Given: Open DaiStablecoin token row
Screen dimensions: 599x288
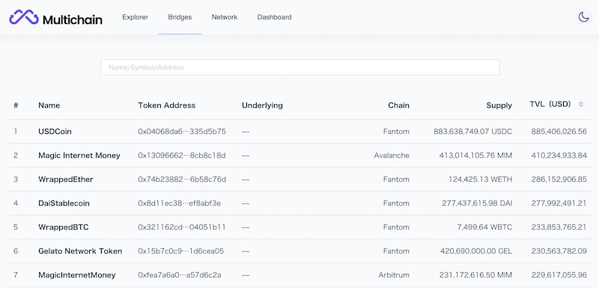Looking at the screenshot, I should (300, 203).
